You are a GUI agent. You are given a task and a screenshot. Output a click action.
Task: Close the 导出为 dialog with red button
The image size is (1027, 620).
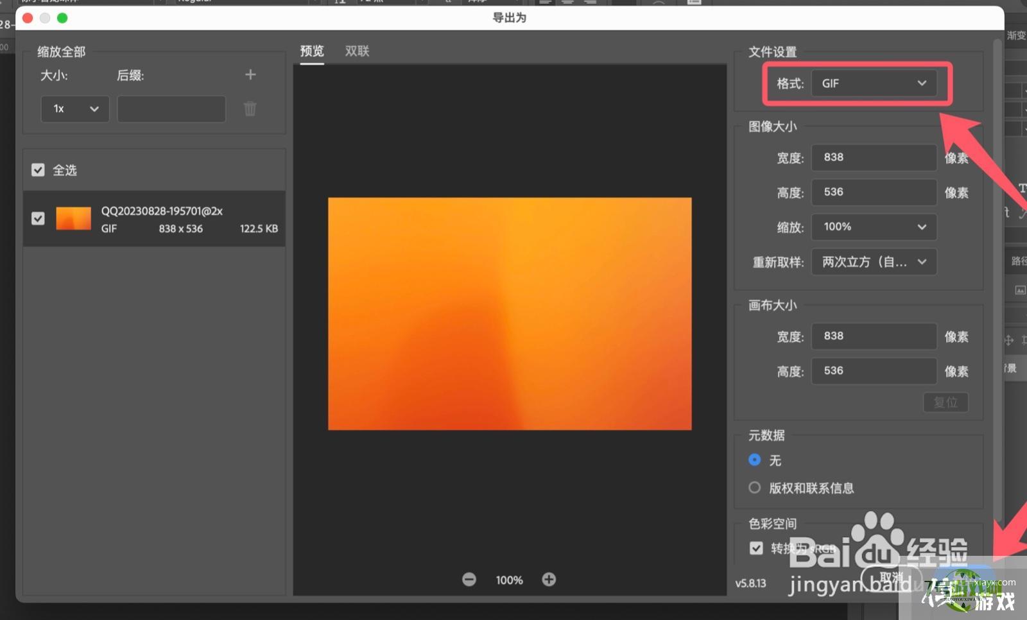(x=28, y=18)
